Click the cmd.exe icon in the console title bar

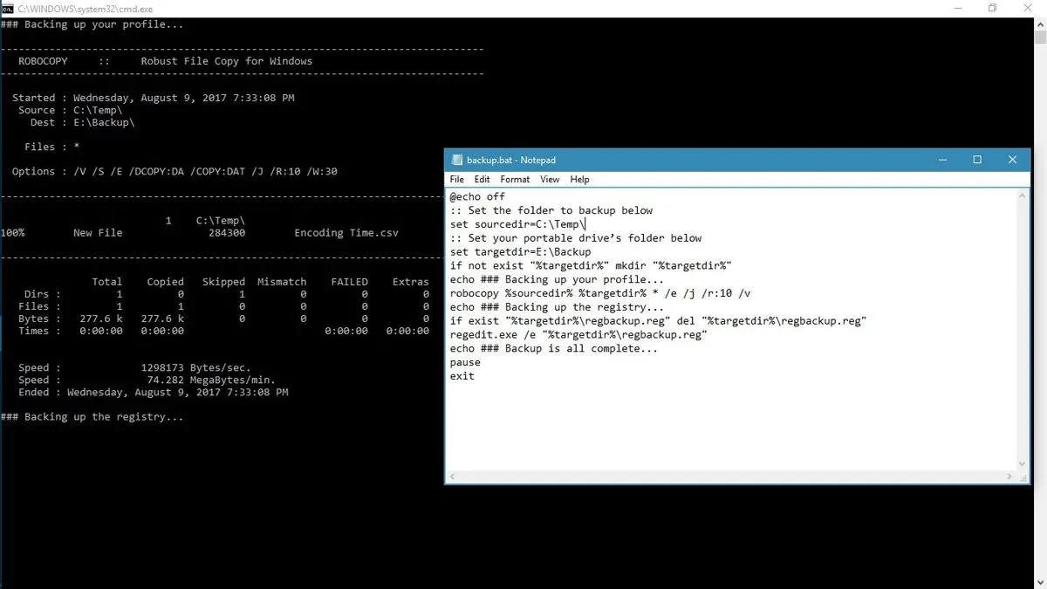pyautogui.click(x=9, y=8)
